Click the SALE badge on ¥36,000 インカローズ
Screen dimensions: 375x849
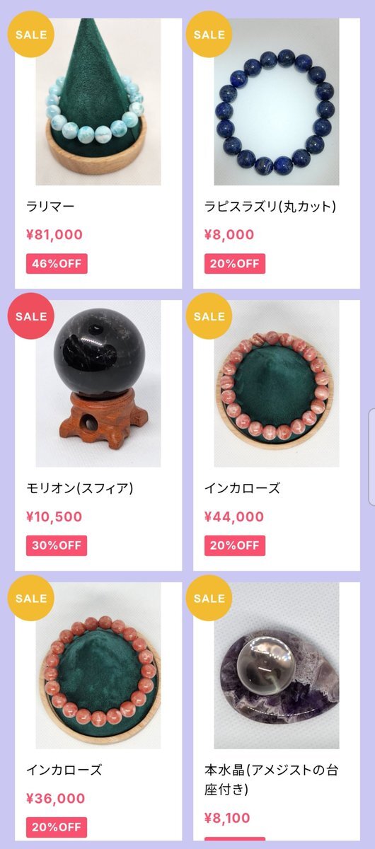30,599
